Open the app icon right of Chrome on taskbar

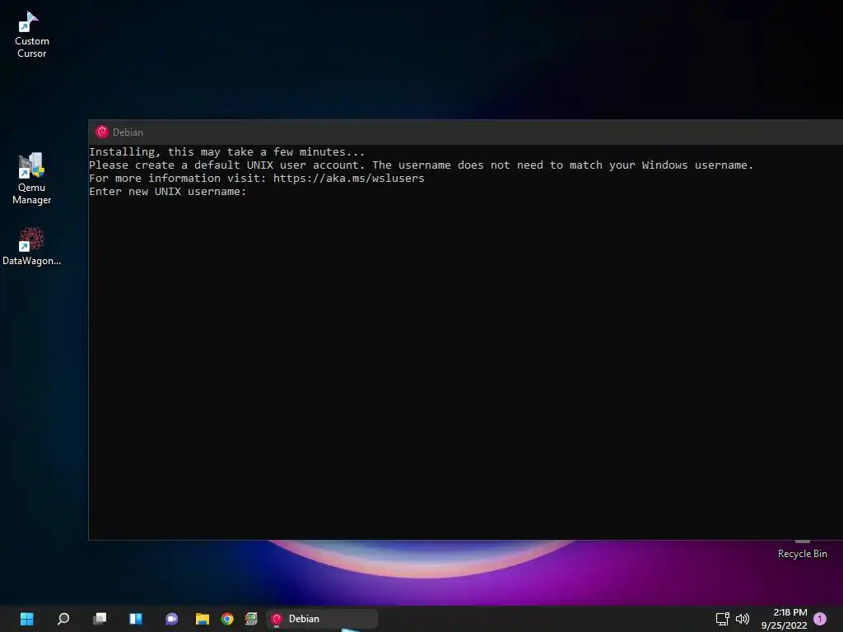[x=251, y=619]
